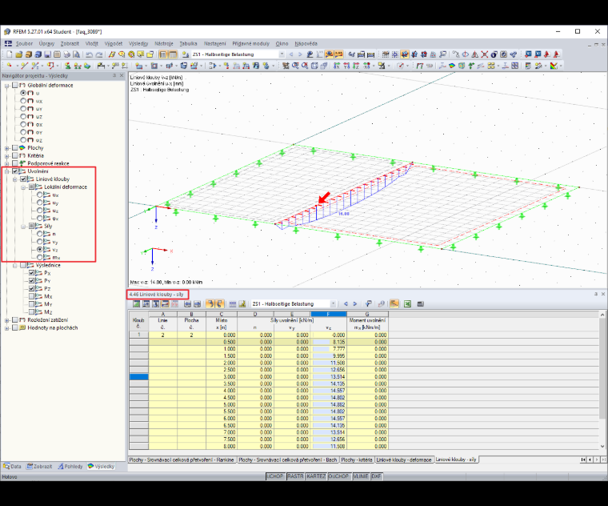Enable the Plochy checkbox in navigator

pyautogui.click(x=15, y=147)
